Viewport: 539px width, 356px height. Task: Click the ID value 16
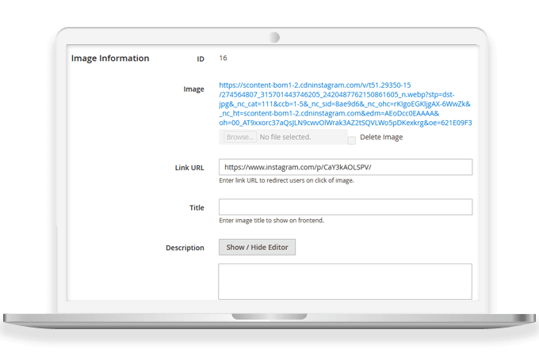[x=224, y=59]
